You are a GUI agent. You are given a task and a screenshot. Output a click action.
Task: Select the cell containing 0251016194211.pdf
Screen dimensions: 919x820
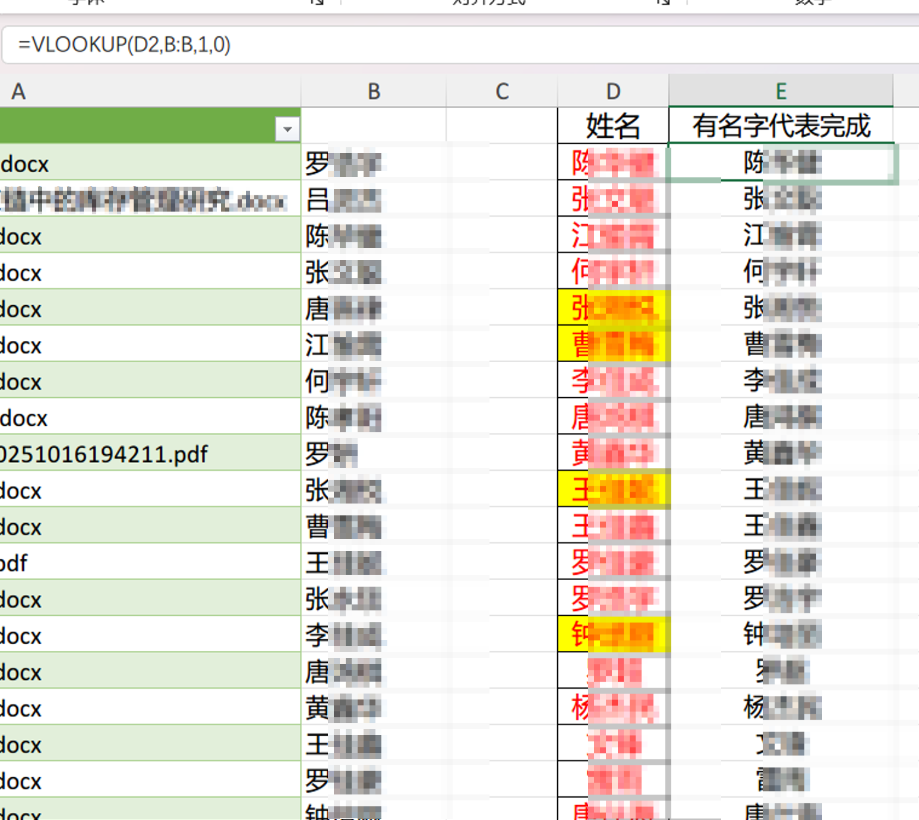[x=149, y=453]
